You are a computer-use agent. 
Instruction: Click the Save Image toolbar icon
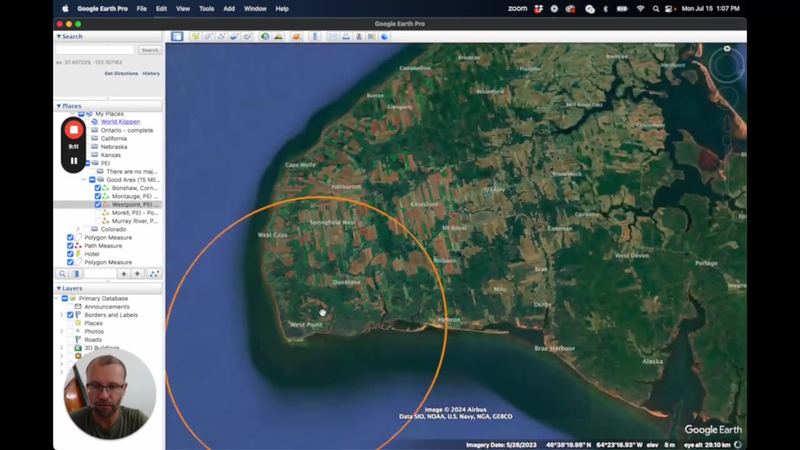point(359,36)
